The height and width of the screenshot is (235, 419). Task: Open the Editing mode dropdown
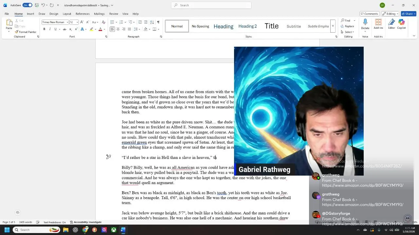pyautogui.click(x=390, y=14)
